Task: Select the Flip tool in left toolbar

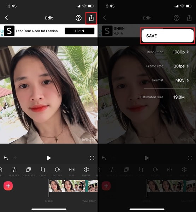Action: click(72, 172)
